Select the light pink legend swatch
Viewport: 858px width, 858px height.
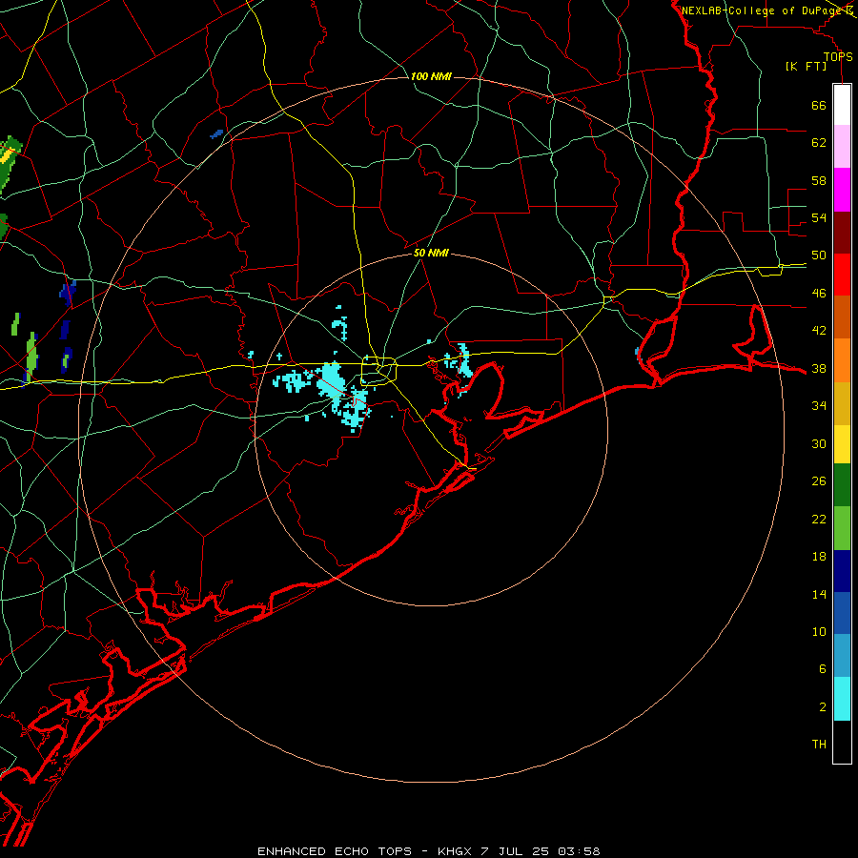pyautogui.click(x=842, y=146)
